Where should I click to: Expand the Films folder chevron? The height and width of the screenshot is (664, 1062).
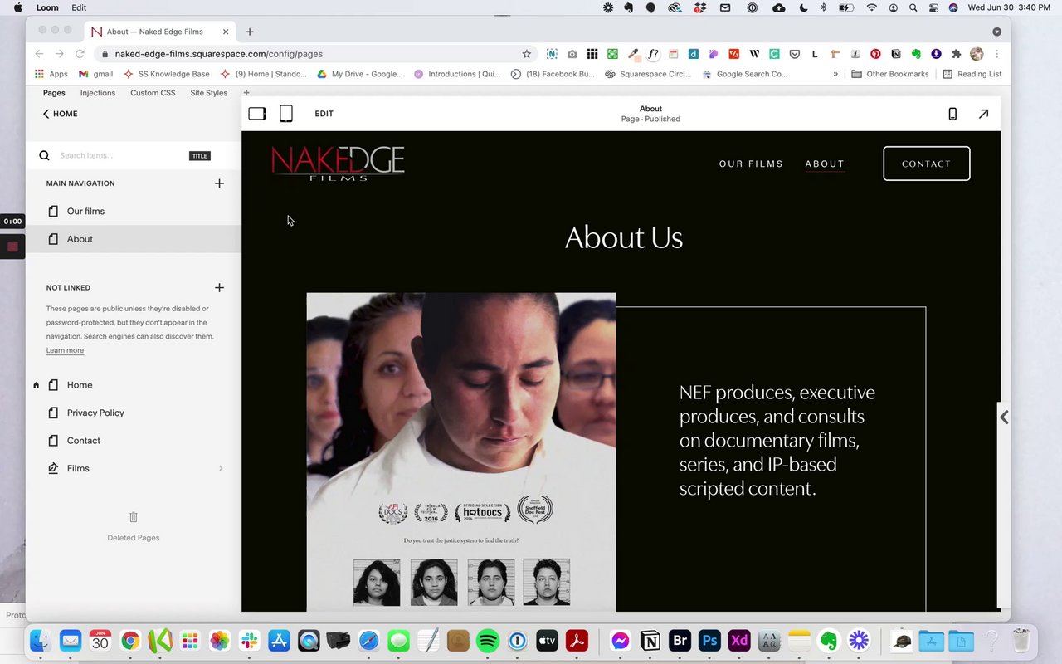(221, 469)
